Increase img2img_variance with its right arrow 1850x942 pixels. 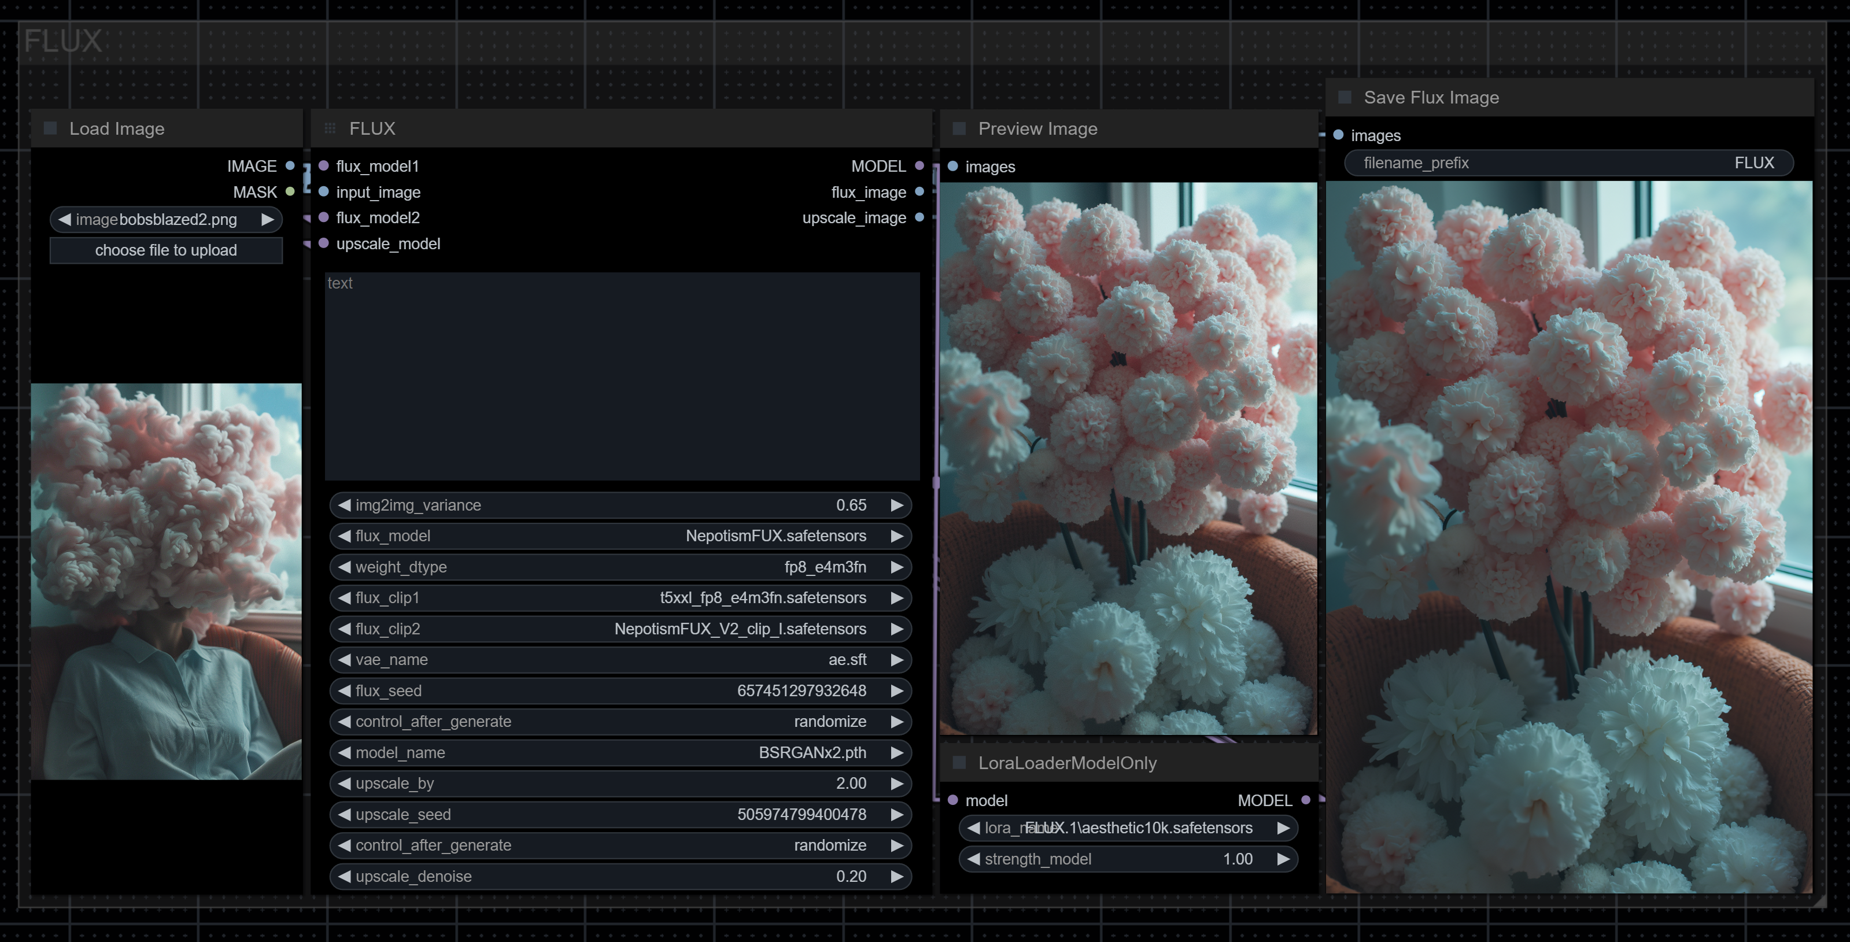click(896, 505)
